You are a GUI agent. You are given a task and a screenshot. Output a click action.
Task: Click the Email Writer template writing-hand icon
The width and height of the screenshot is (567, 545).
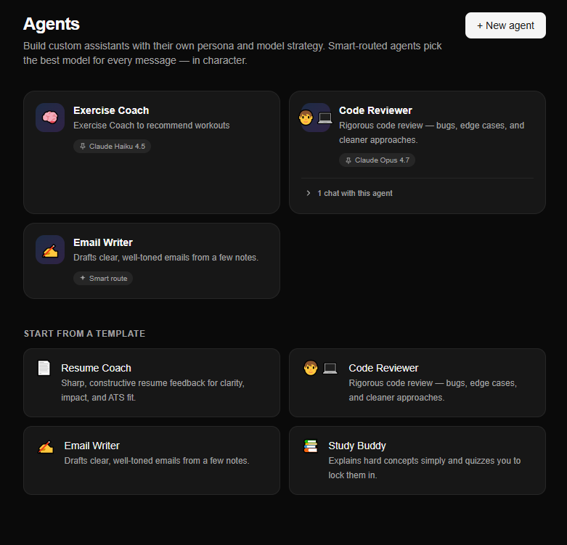(x=46, y=447)
